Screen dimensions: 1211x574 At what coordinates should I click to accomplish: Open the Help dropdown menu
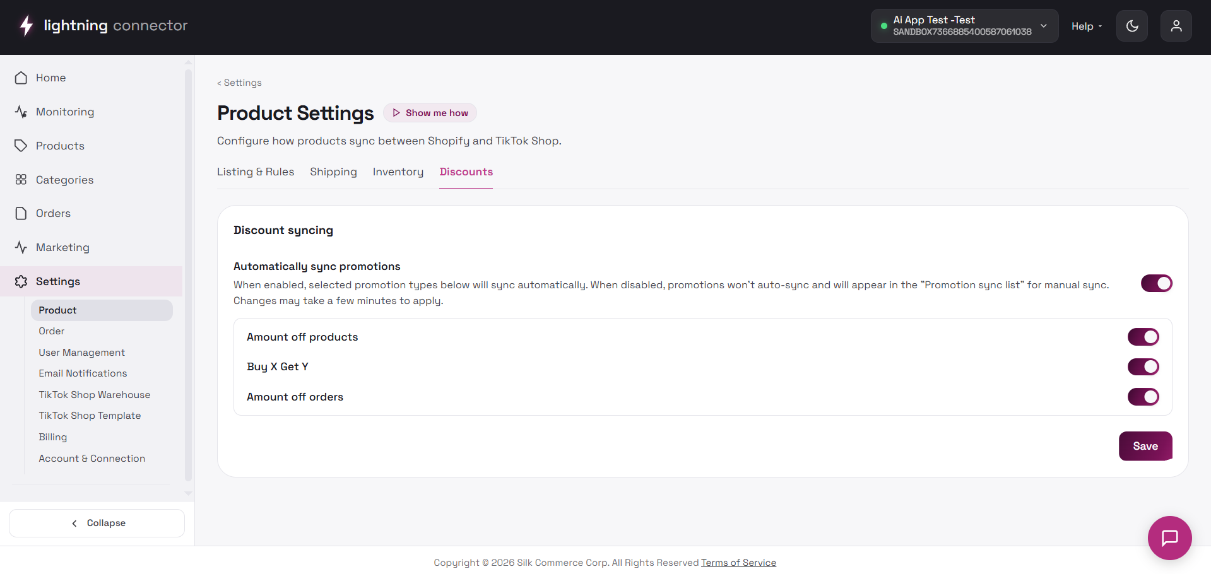pos(1087,26)
